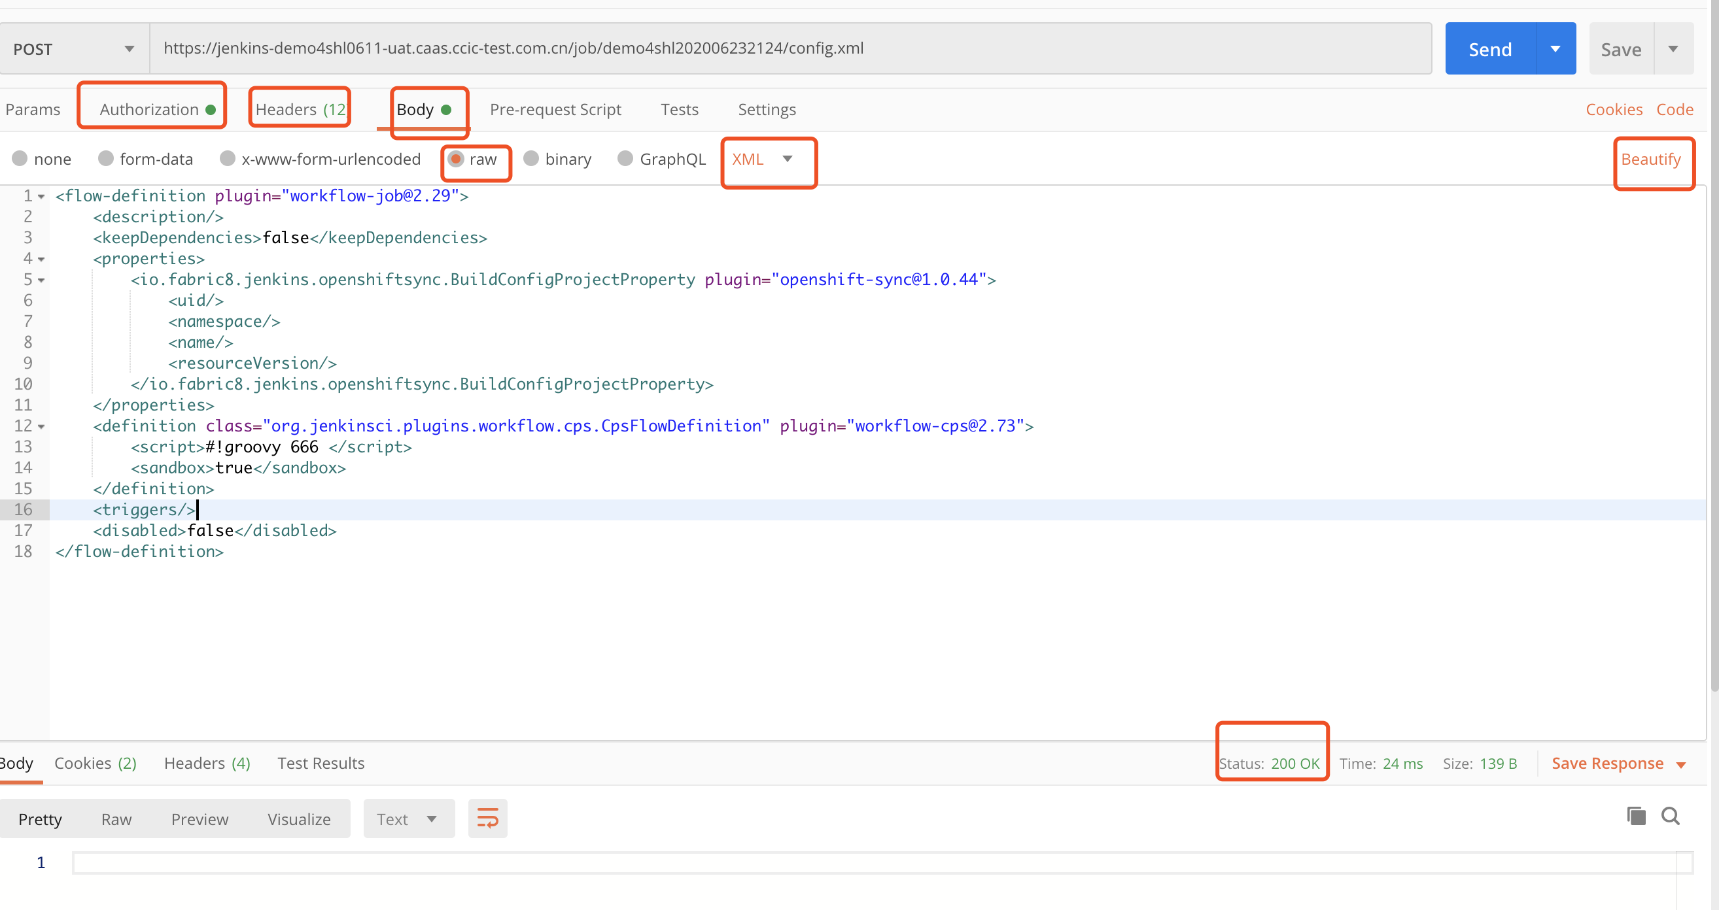Image resolution: width=1719 pixels, height=910 pixels.
Task: Toggle line wrapping in the response viewer
Action: click(x=488, y=818)
